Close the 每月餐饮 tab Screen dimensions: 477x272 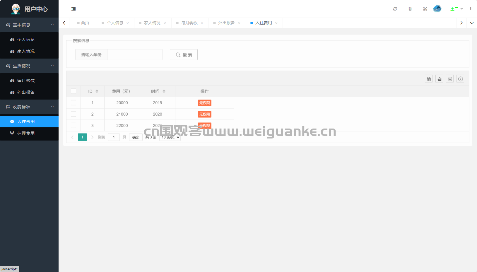click(202, 23)
